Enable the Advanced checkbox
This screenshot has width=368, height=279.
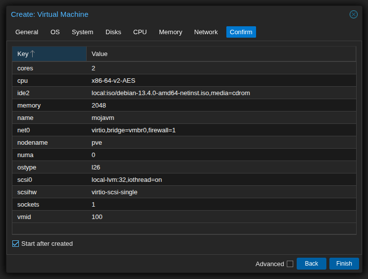pyautogui.click(x=290, y=264)
